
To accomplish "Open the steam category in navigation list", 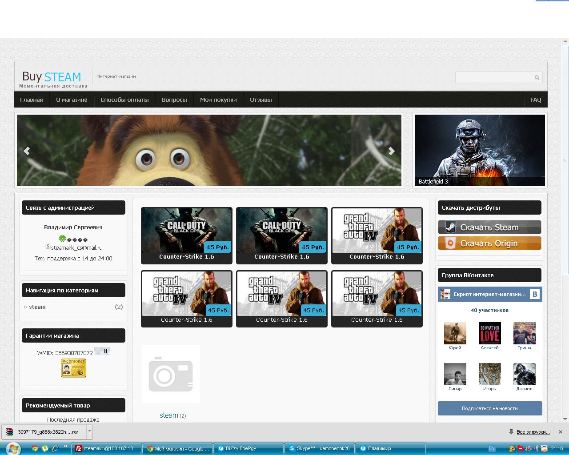I will [x=37, y=307].
